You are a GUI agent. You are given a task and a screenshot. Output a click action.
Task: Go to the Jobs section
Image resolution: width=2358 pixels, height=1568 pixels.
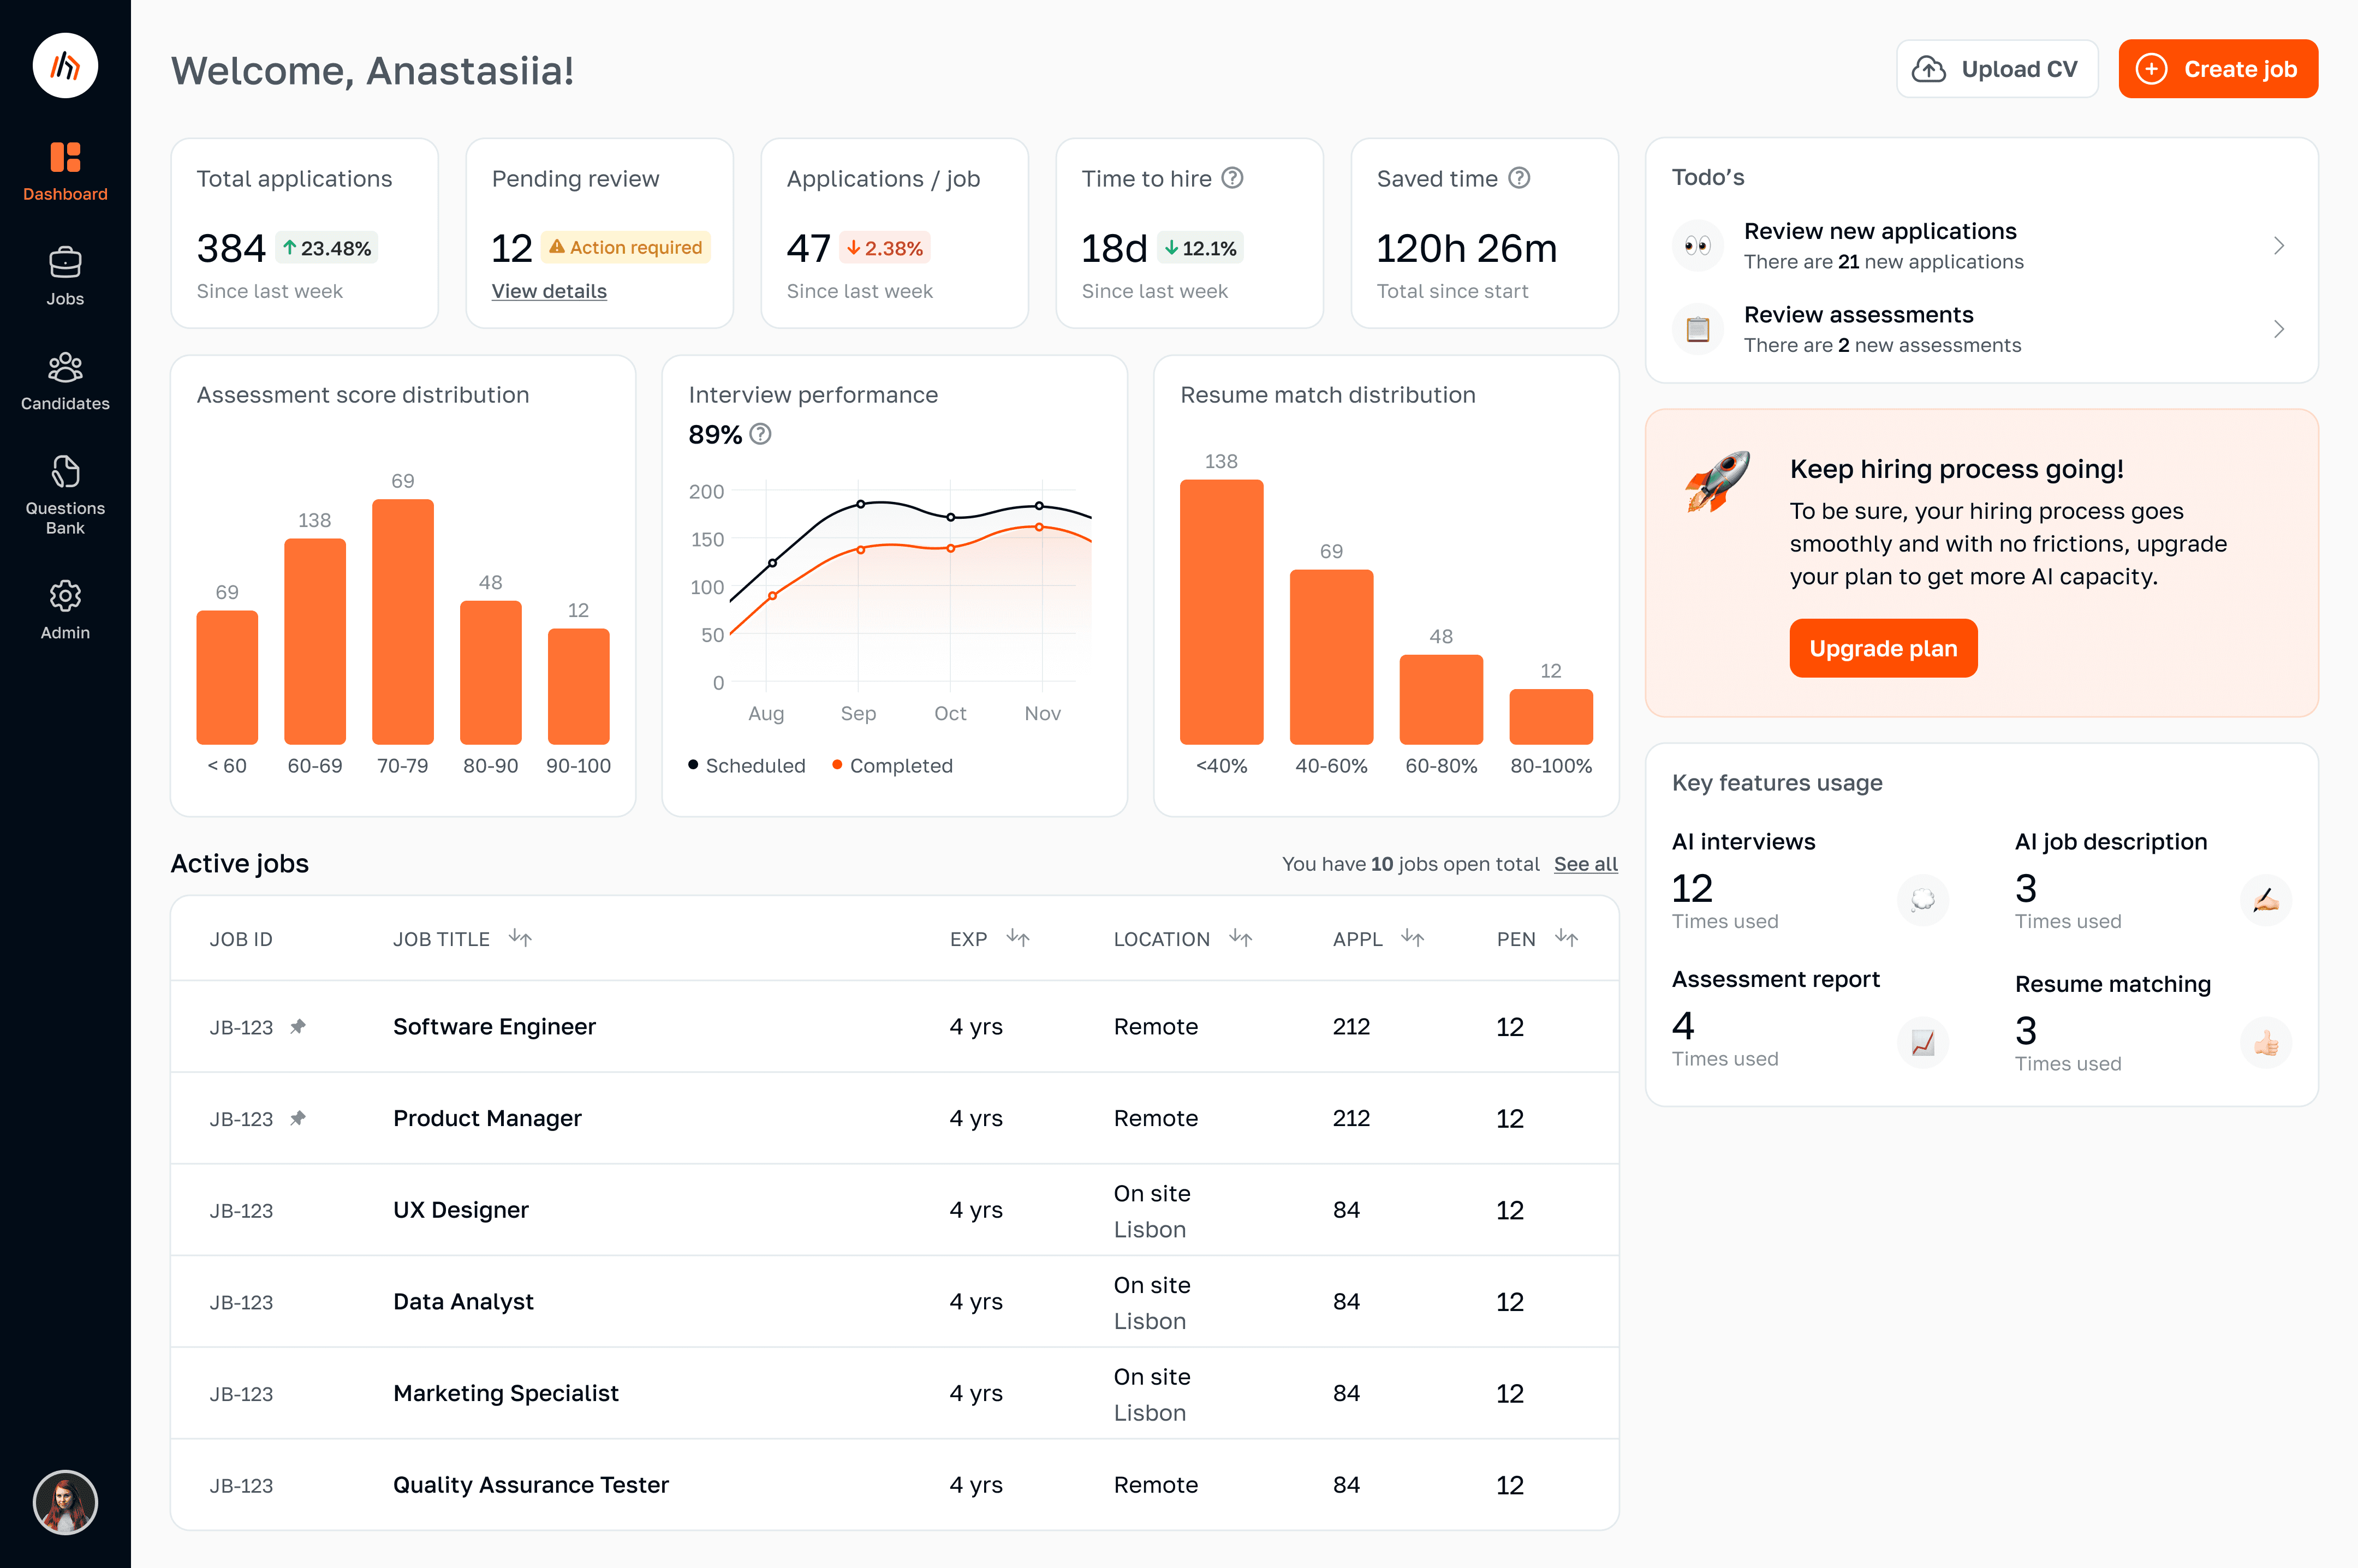pyautogui.click(x=65, y=277)
